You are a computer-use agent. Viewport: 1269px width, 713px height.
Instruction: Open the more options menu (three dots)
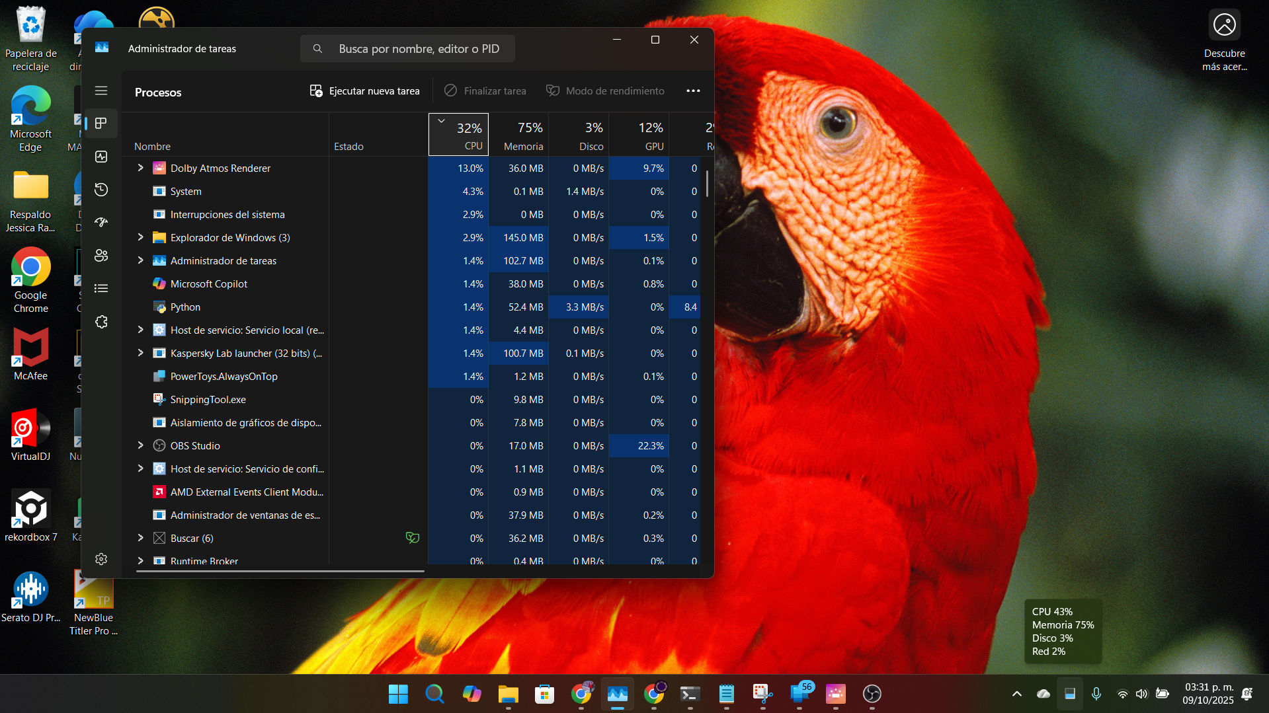(692, 91)
